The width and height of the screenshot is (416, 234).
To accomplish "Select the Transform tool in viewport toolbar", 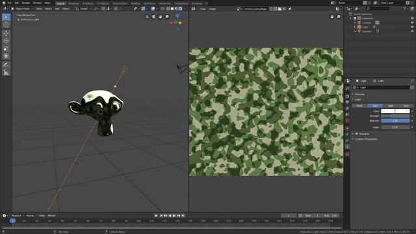I will tap(6, 56).
